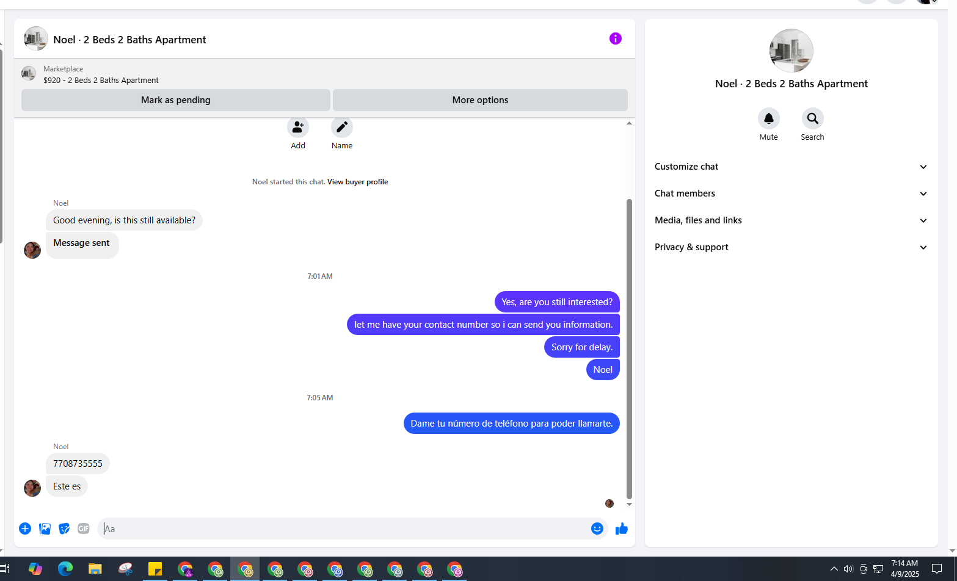957x581 pixels.
Task: Click the More options button
Action: pos(480,100)
